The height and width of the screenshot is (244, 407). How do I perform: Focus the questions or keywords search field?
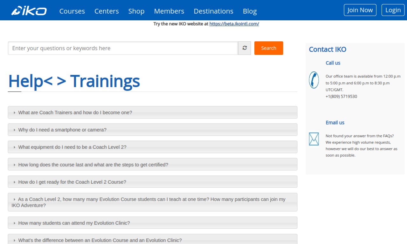pos(123,48)
